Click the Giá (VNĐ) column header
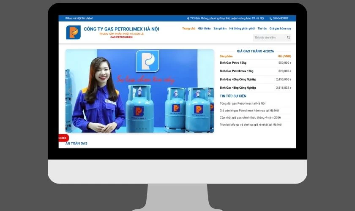 (284, 56)
